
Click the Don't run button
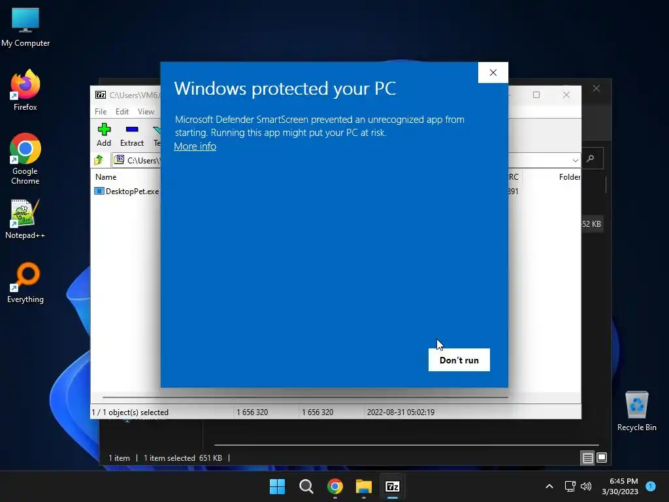[459, 360]
